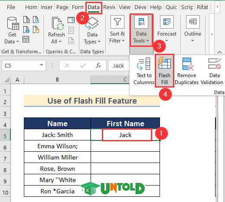Switch to the Formulas tab
Screen dimensions: 225x202
pyautogui.click(x=78, y=7)
